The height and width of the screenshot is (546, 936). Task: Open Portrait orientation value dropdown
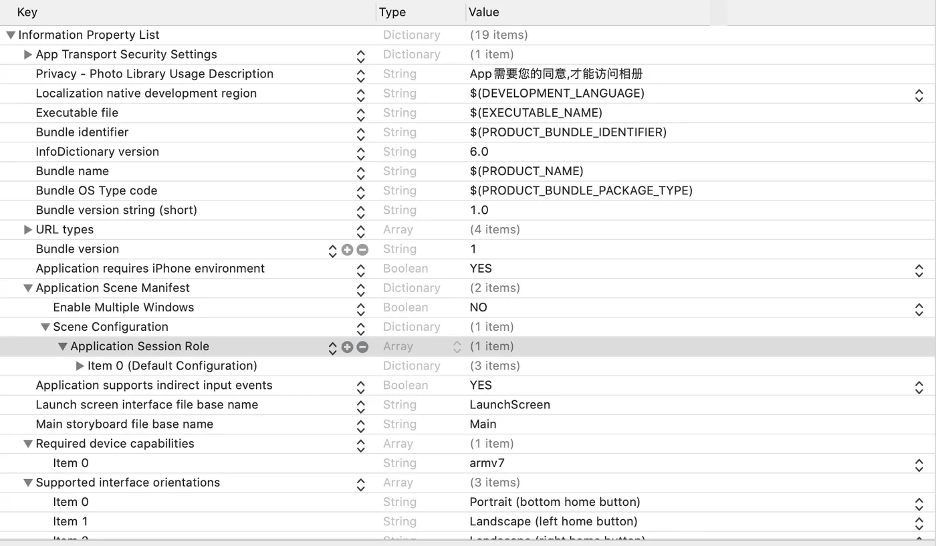point(919,503)
